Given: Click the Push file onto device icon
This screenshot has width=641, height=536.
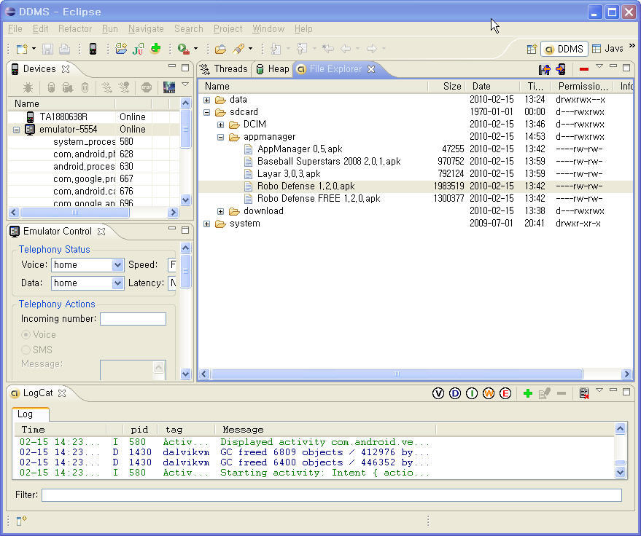Looking at the screenshot, I should [561, 69].
